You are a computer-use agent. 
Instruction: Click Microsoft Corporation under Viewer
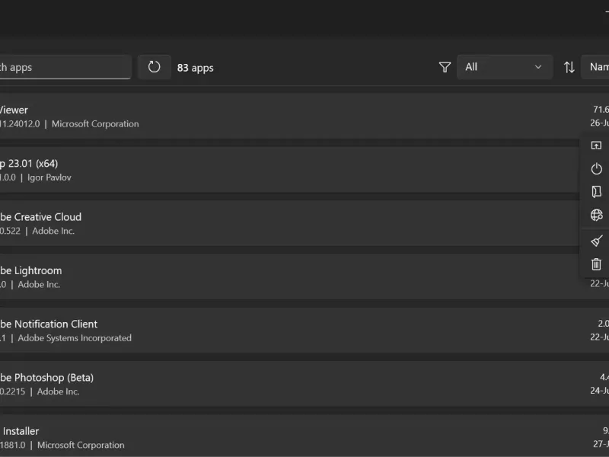click(95, 124)
